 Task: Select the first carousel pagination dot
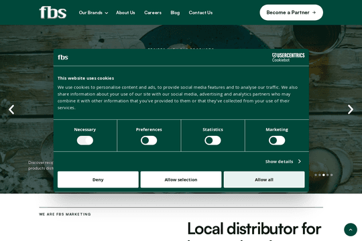[x=316, y=175]
